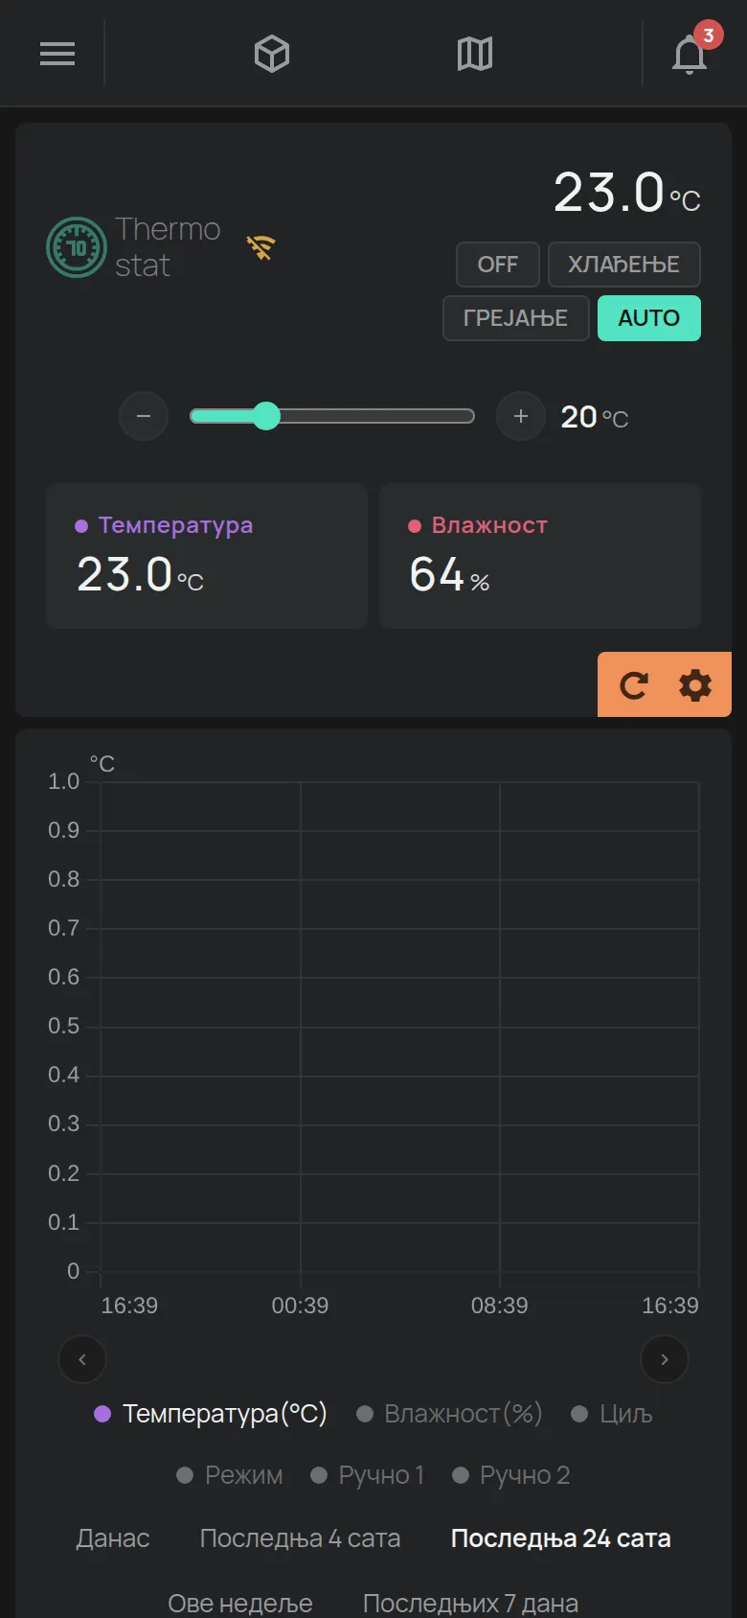Screen dimensions: 747x1618
Task: Click the 00:39 chart time label
Action: point(300,1306)
